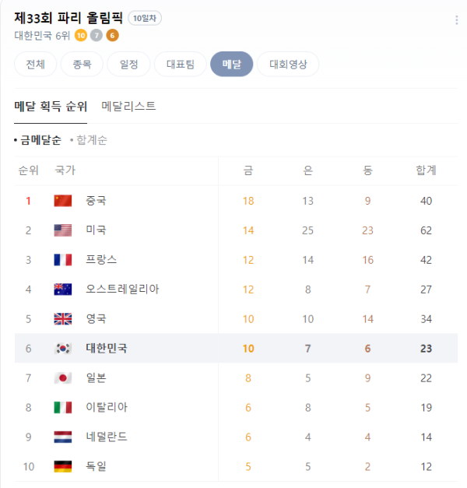This screenshot has width=467, height=488.
Task: Select the 합계순 sort option
Action: click(89, 140)
